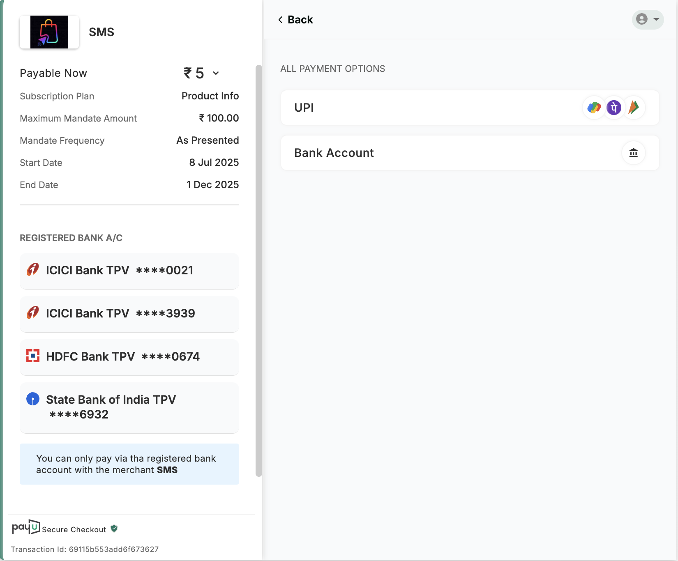Screen dimensions: 678x561
Task: Click the PhonePe icon
Action: point(614,108)
